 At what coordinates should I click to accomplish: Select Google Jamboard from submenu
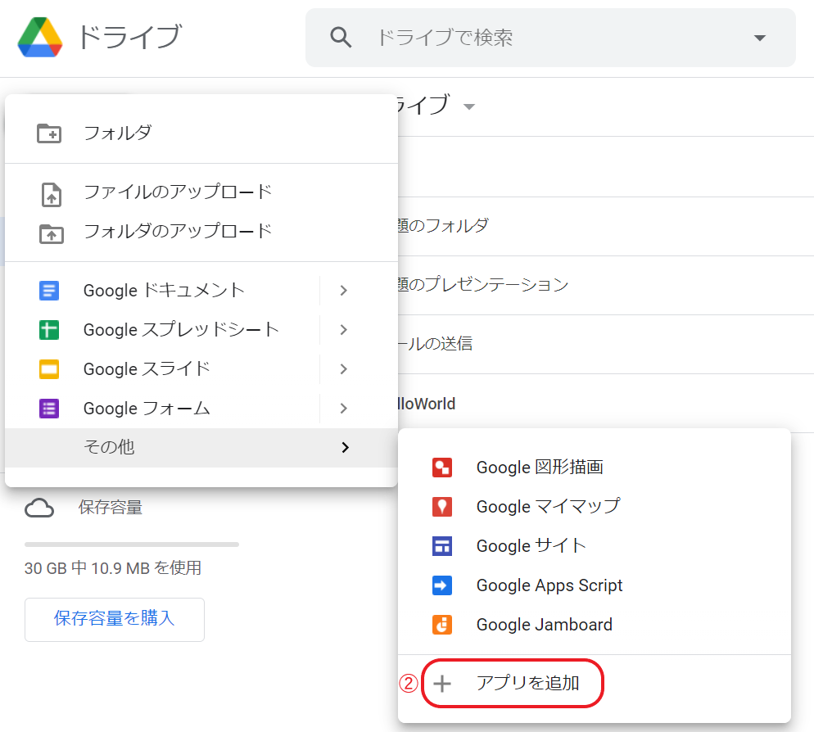click(595, 625)
